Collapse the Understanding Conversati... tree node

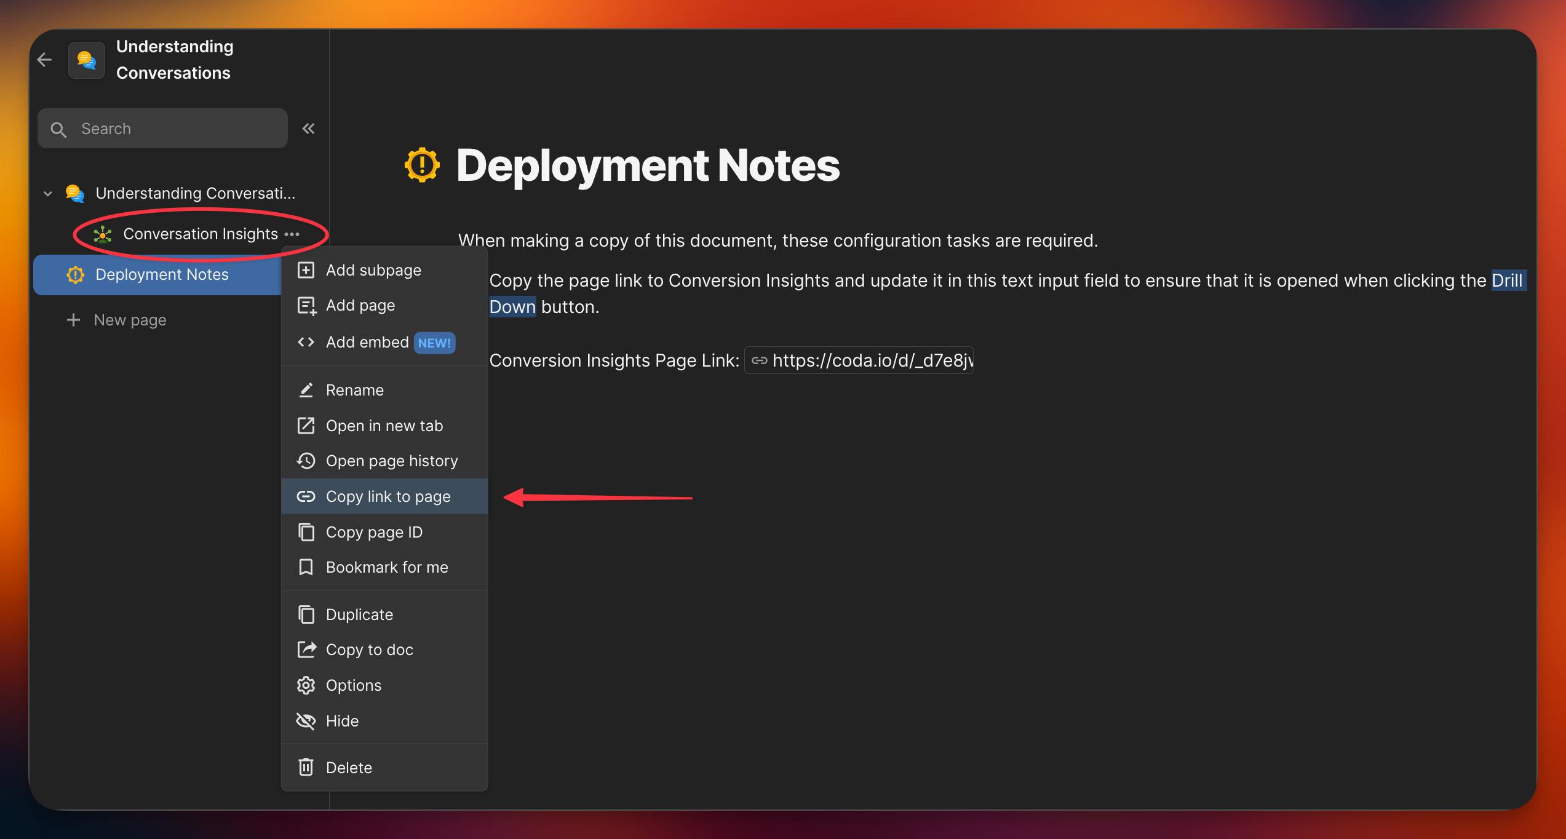click(48, 194)
